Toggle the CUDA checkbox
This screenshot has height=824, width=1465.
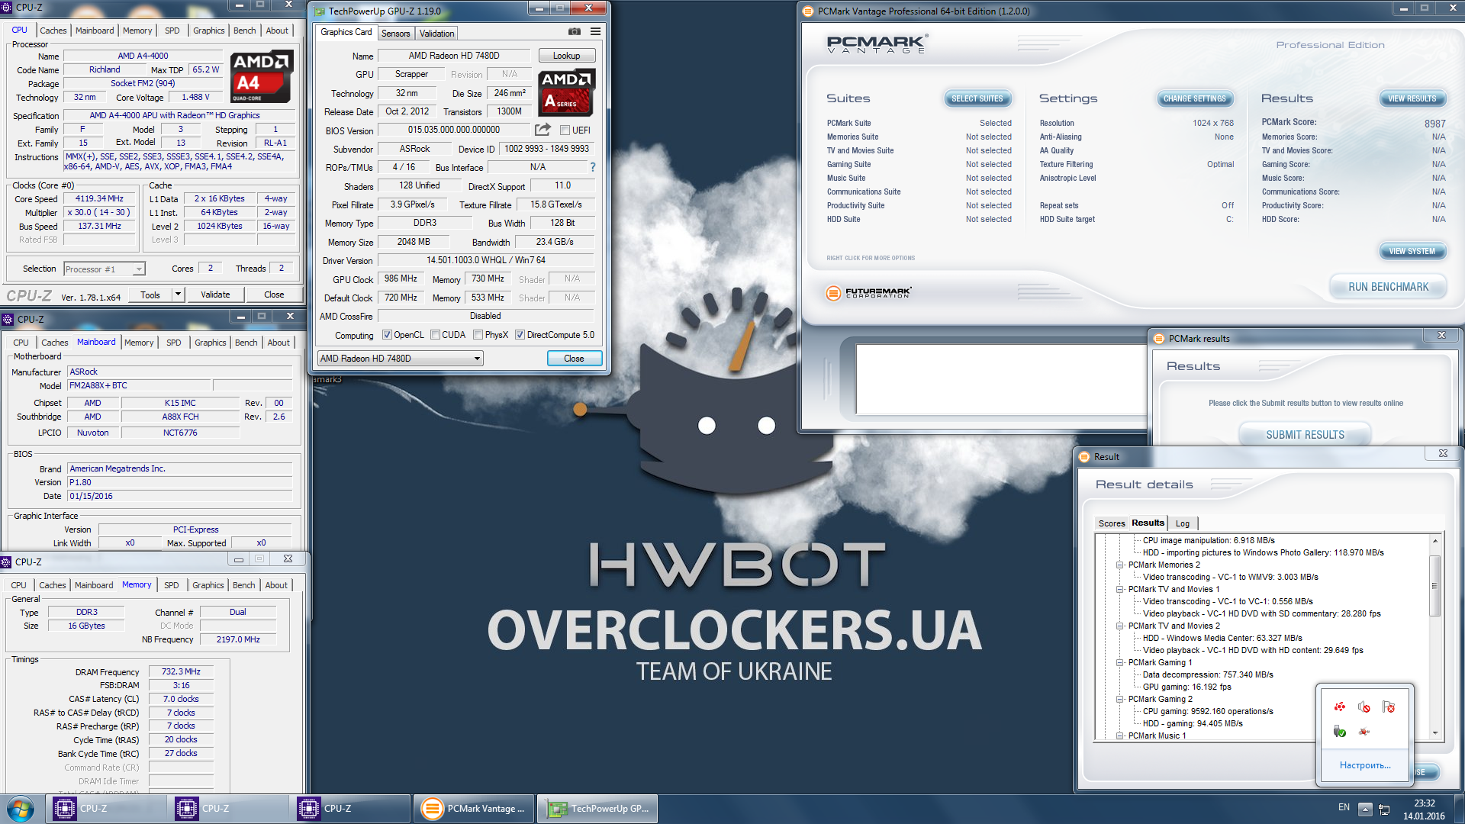click(435, 335)
